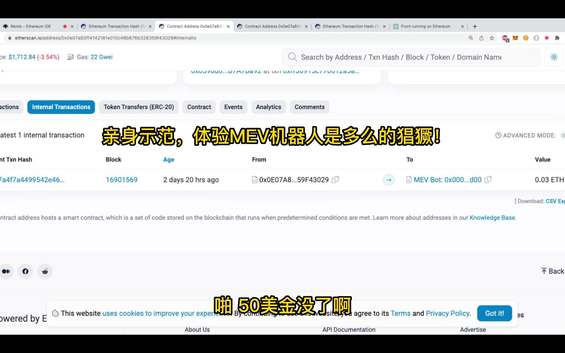Bookmark this page with the star icon
Screen dimensions: 565x353
click(x=492, y=38)
